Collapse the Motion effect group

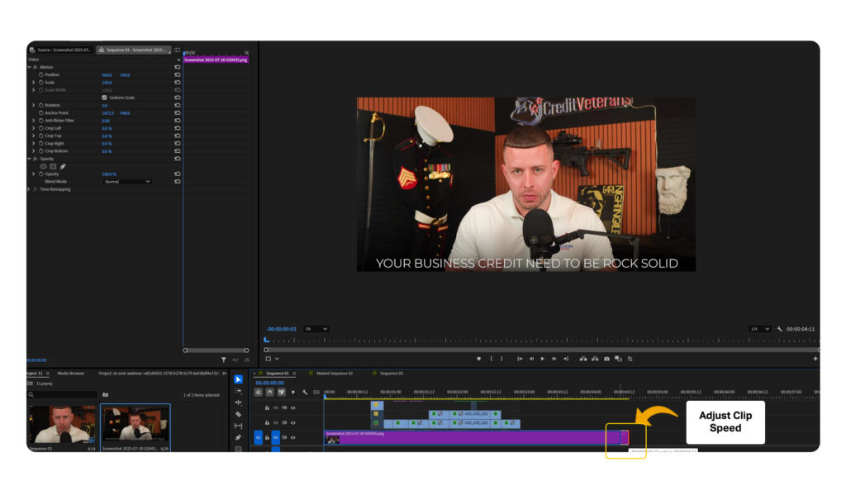click(x=29, y=67)
